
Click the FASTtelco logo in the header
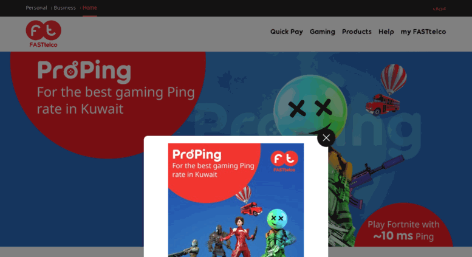[x=43, y=33]
